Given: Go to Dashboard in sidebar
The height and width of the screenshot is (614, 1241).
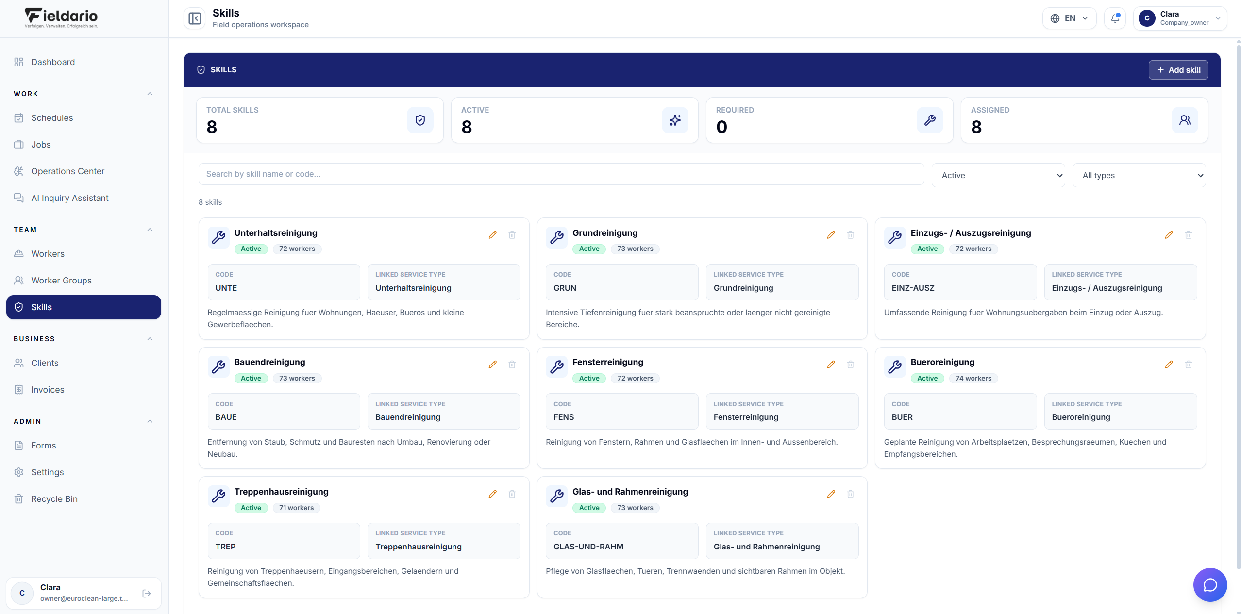Looking at the screenshot, I should click(x=84, y=62).
